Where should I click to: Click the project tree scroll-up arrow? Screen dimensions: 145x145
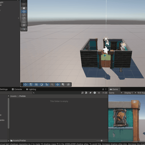tap(9, 96)
